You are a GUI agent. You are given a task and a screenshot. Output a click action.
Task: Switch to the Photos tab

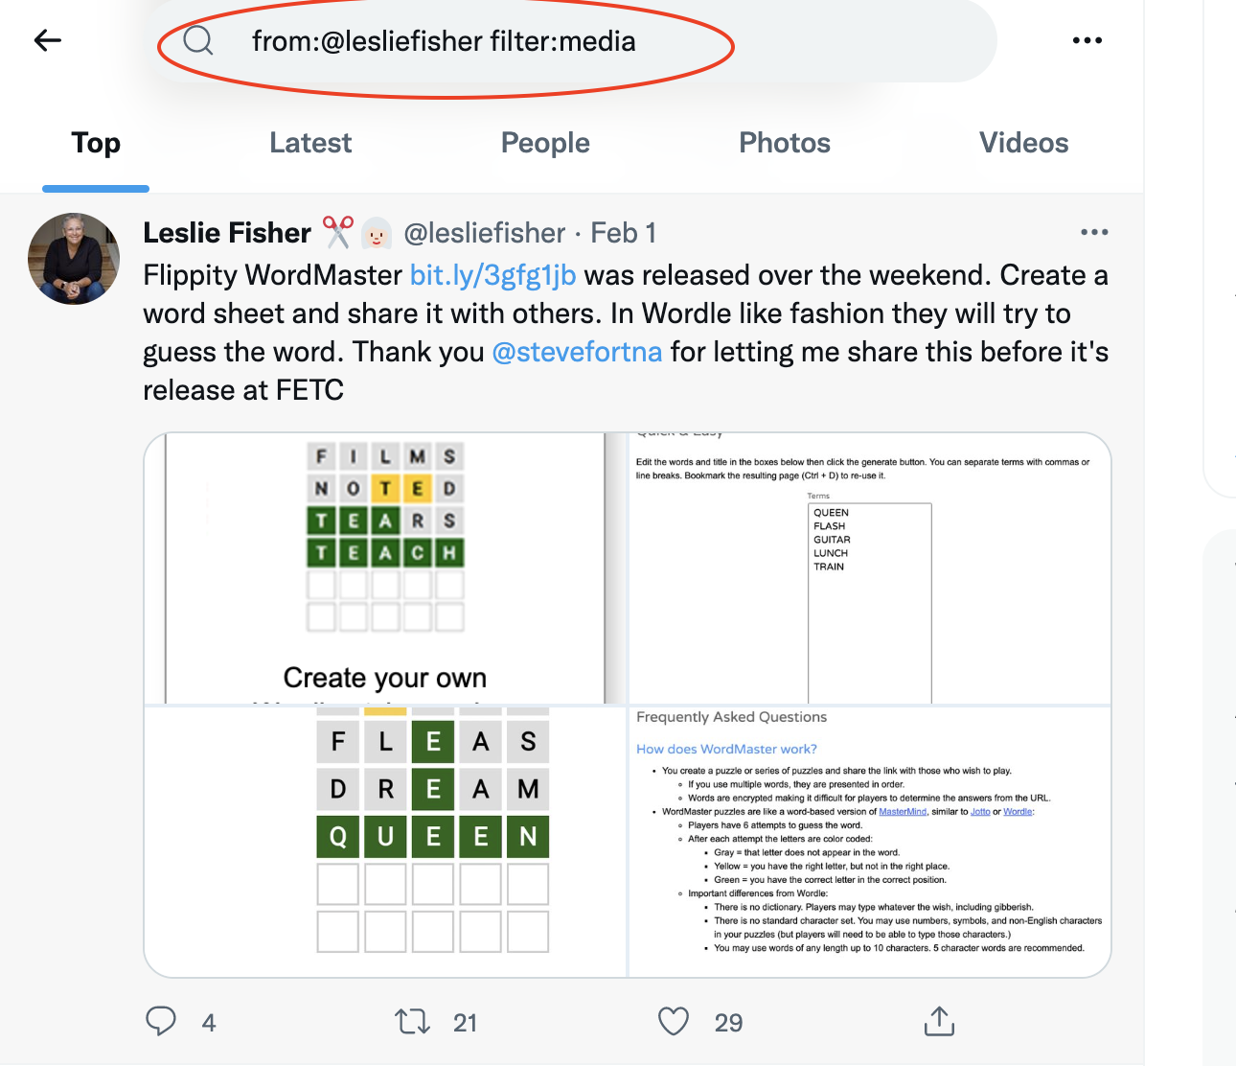(x=784, y=142)
